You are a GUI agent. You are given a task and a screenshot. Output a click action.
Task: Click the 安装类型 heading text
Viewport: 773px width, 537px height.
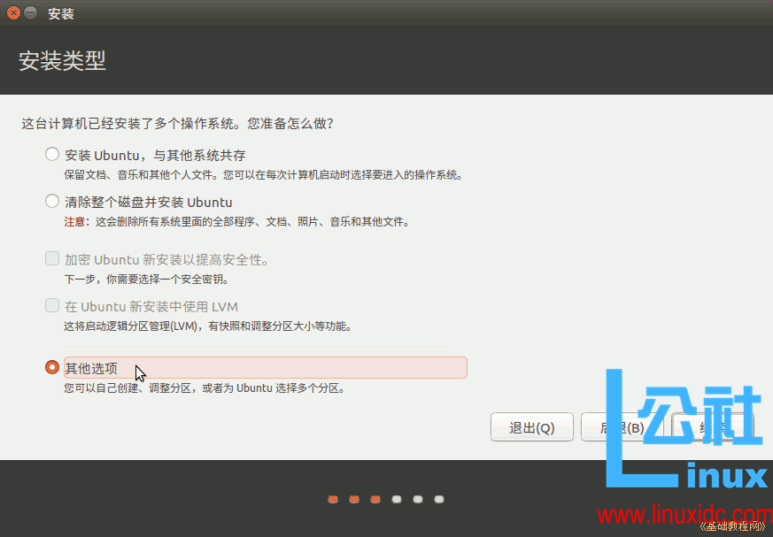pyautogui.click(x=62, y=60)
